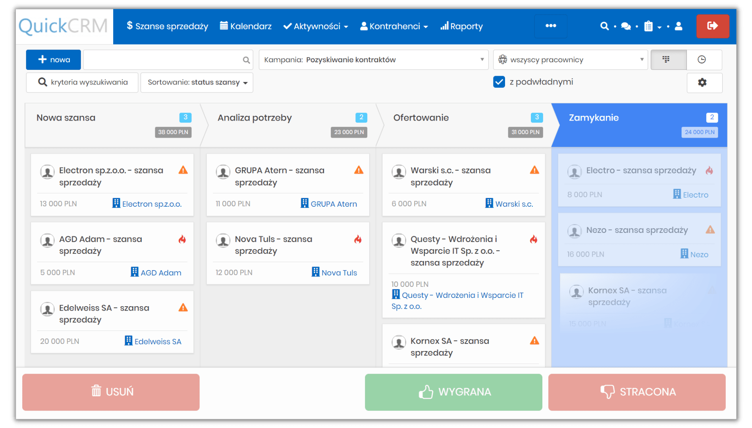This screenshot has height=428, width=752.
Task: Open the global search magnifier icon
Action: click(604, 26)
